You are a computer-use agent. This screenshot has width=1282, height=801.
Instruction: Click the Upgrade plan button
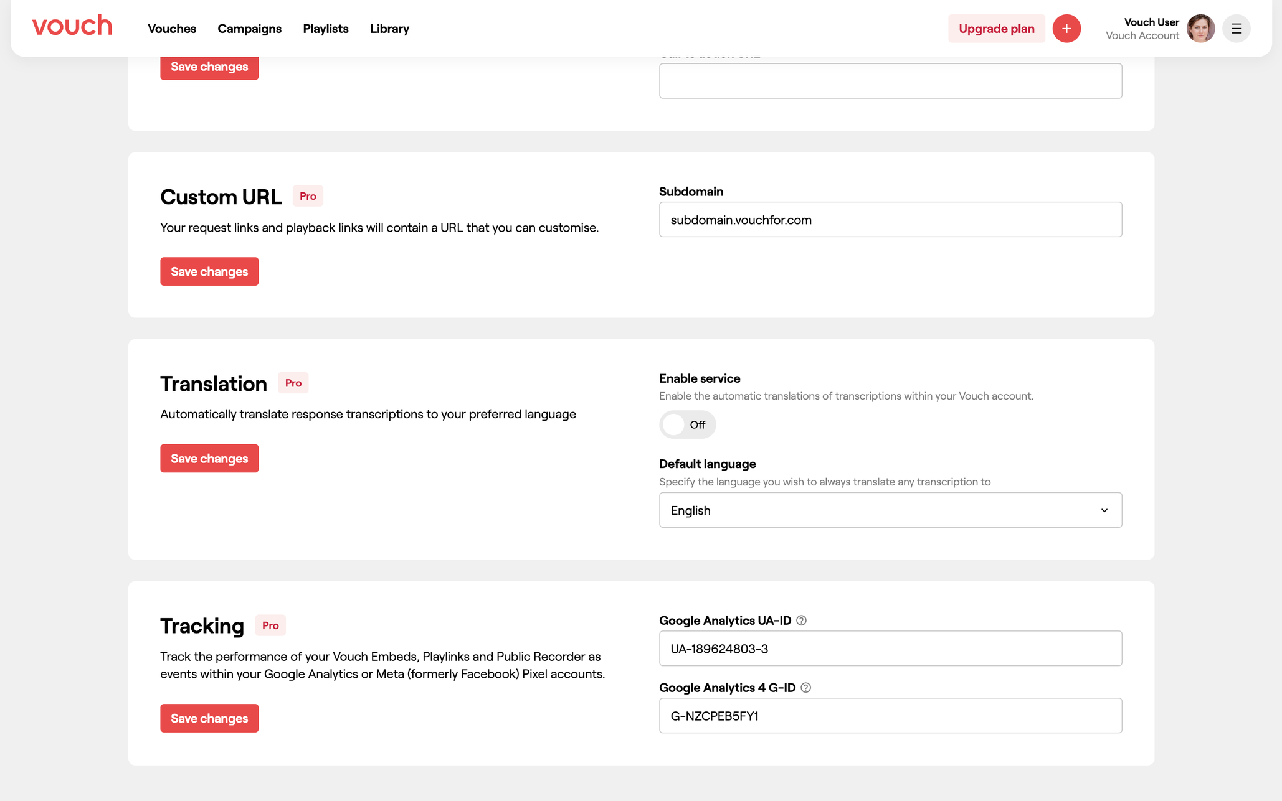click(996, 29)
